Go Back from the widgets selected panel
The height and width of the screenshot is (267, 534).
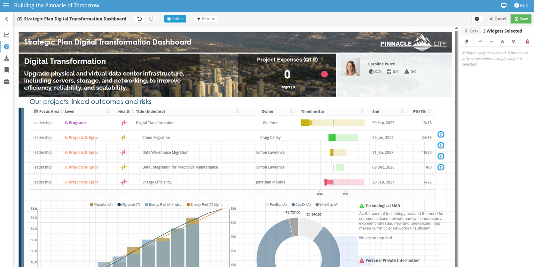tap(471, 31)
